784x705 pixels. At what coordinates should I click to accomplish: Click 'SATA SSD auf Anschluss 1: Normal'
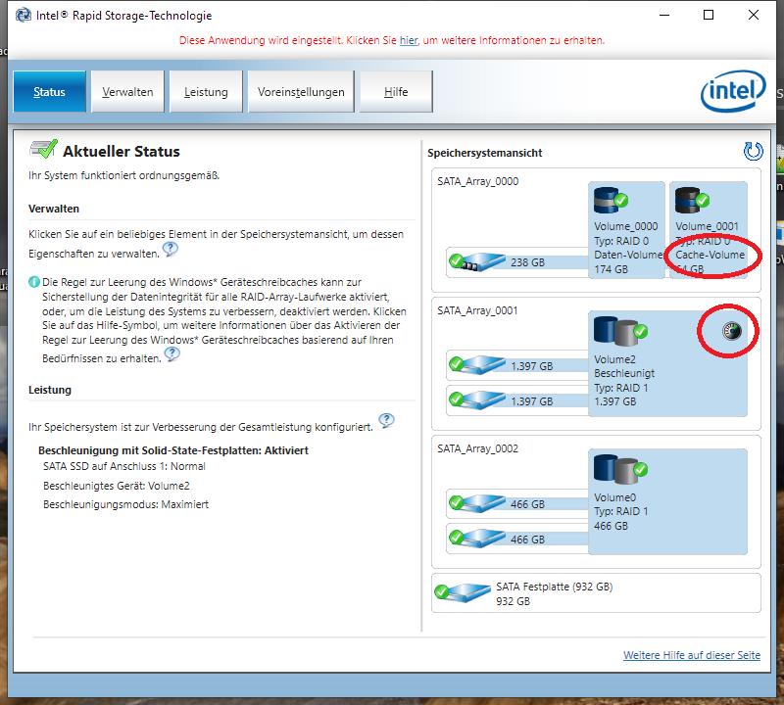124,466
